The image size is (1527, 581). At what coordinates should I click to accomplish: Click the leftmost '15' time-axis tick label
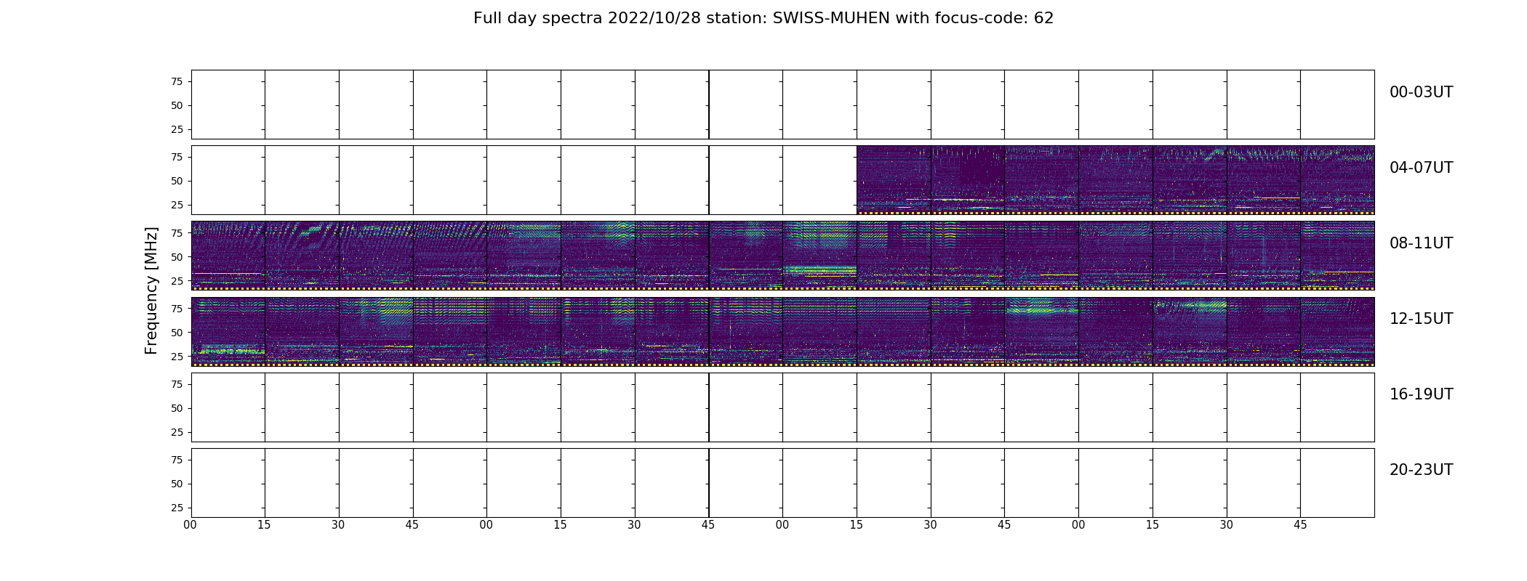pos(265,524)
